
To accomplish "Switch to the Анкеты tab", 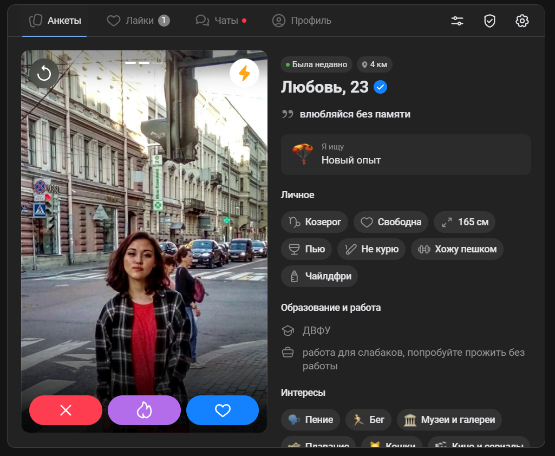I will point(55,21).
